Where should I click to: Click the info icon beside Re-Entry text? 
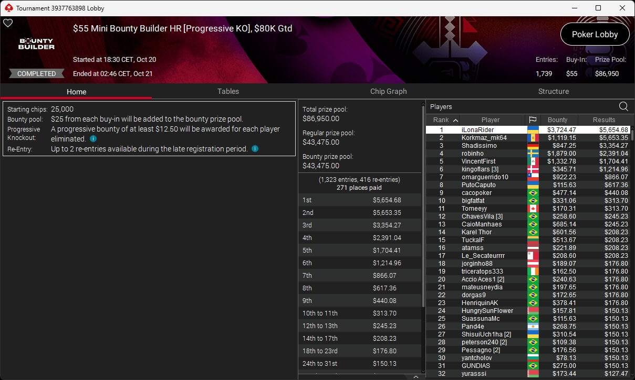(x=255, y=149)
